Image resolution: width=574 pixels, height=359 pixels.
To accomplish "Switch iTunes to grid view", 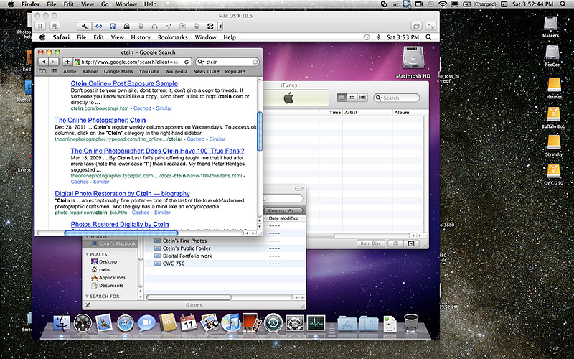I will coord(352,98).
